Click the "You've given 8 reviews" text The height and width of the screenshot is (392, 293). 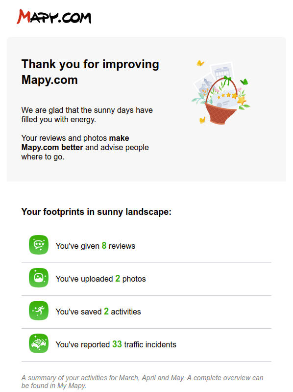pyautogui.click(x=96, y=246)
